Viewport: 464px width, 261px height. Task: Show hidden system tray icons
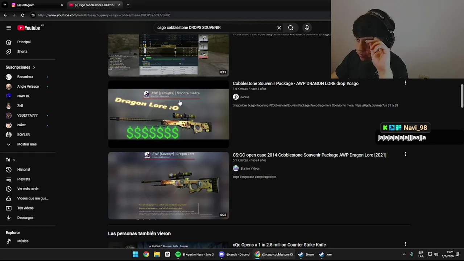point(404,254)
